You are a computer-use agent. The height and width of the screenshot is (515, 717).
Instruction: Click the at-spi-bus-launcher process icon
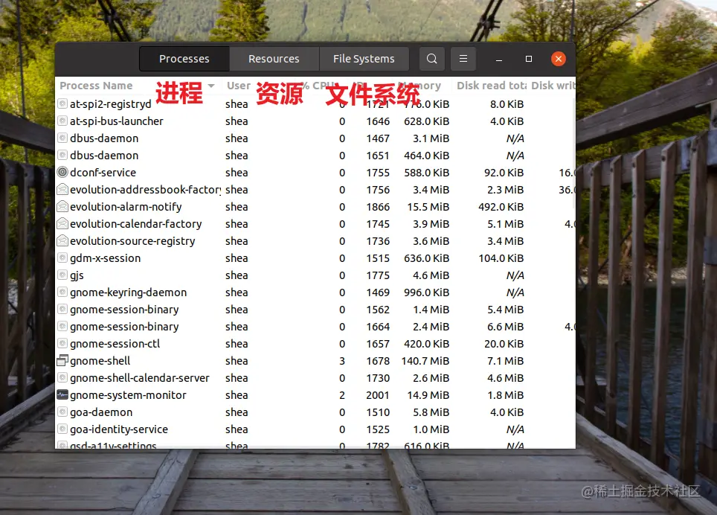click(x=62, y=121)
